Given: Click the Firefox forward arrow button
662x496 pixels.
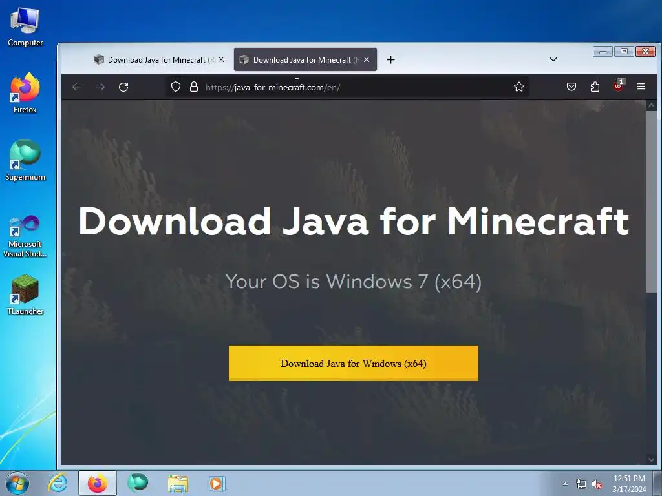Looking at the screenshot, I should [x=100, y=87].
